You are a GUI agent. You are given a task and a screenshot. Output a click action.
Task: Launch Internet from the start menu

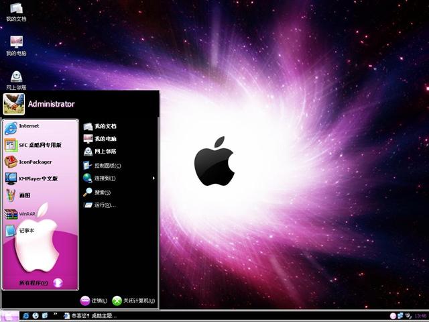tap(41, 128)
